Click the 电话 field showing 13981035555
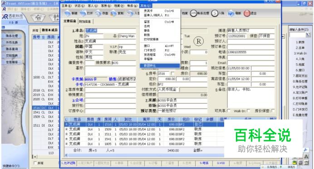314x169 pixels. coord(251,52)
